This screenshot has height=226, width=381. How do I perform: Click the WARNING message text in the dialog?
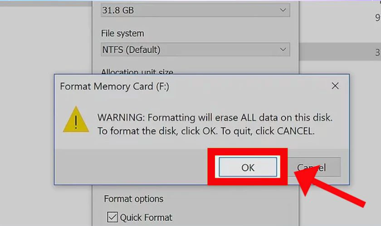[x=215, y=124]
